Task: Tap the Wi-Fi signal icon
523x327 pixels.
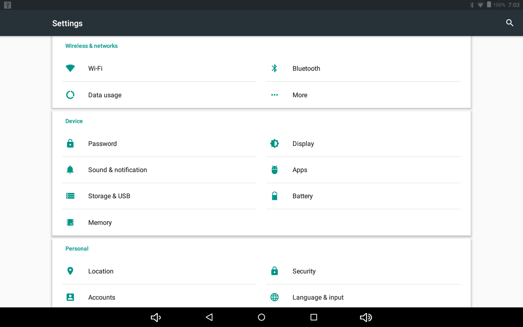Action: click(70, 68)
